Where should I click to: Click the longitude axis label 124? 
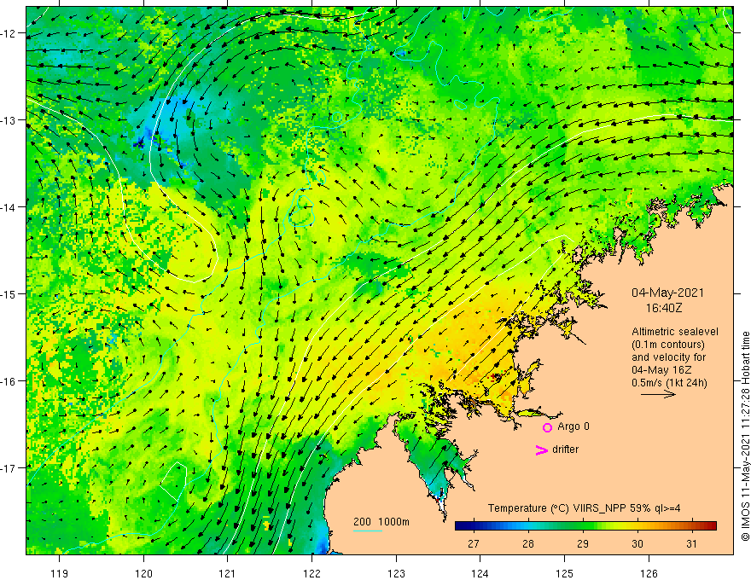pos(480,573)
